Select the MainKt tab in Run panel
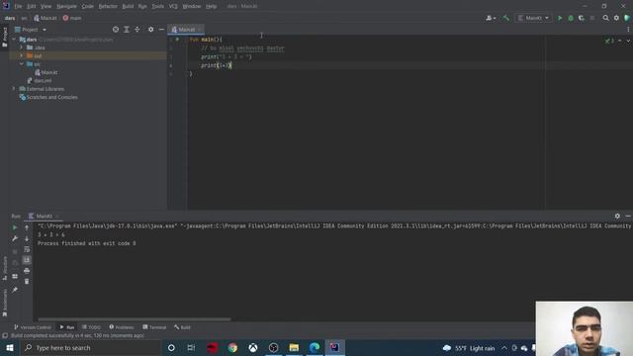The width and height of the screenshot is (633, 356). click(x=44, y=217)
